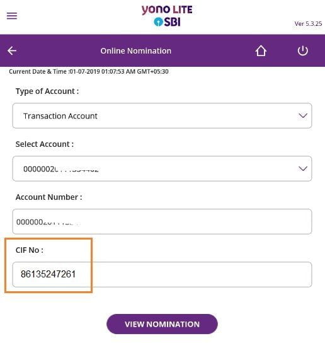The image size is (325, 348).
Task: Tap the yono LITE logo text
Action: (x=167, y=10)
